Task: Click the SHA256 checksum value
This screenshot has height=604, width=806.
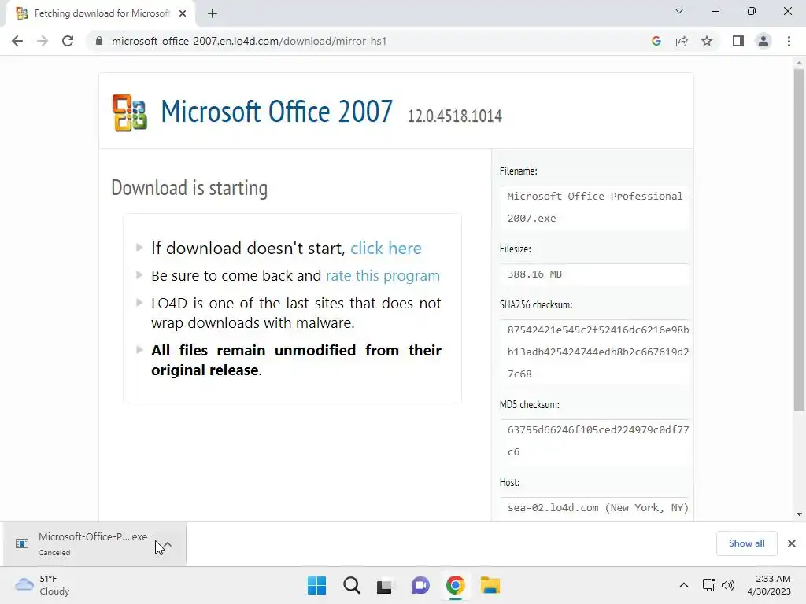Action: click(x=598, y=352)
